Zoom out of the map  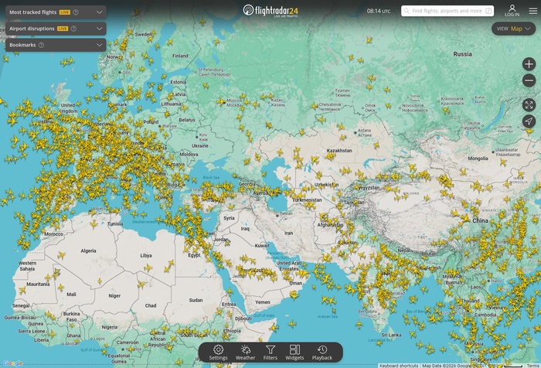pos(529,80)
